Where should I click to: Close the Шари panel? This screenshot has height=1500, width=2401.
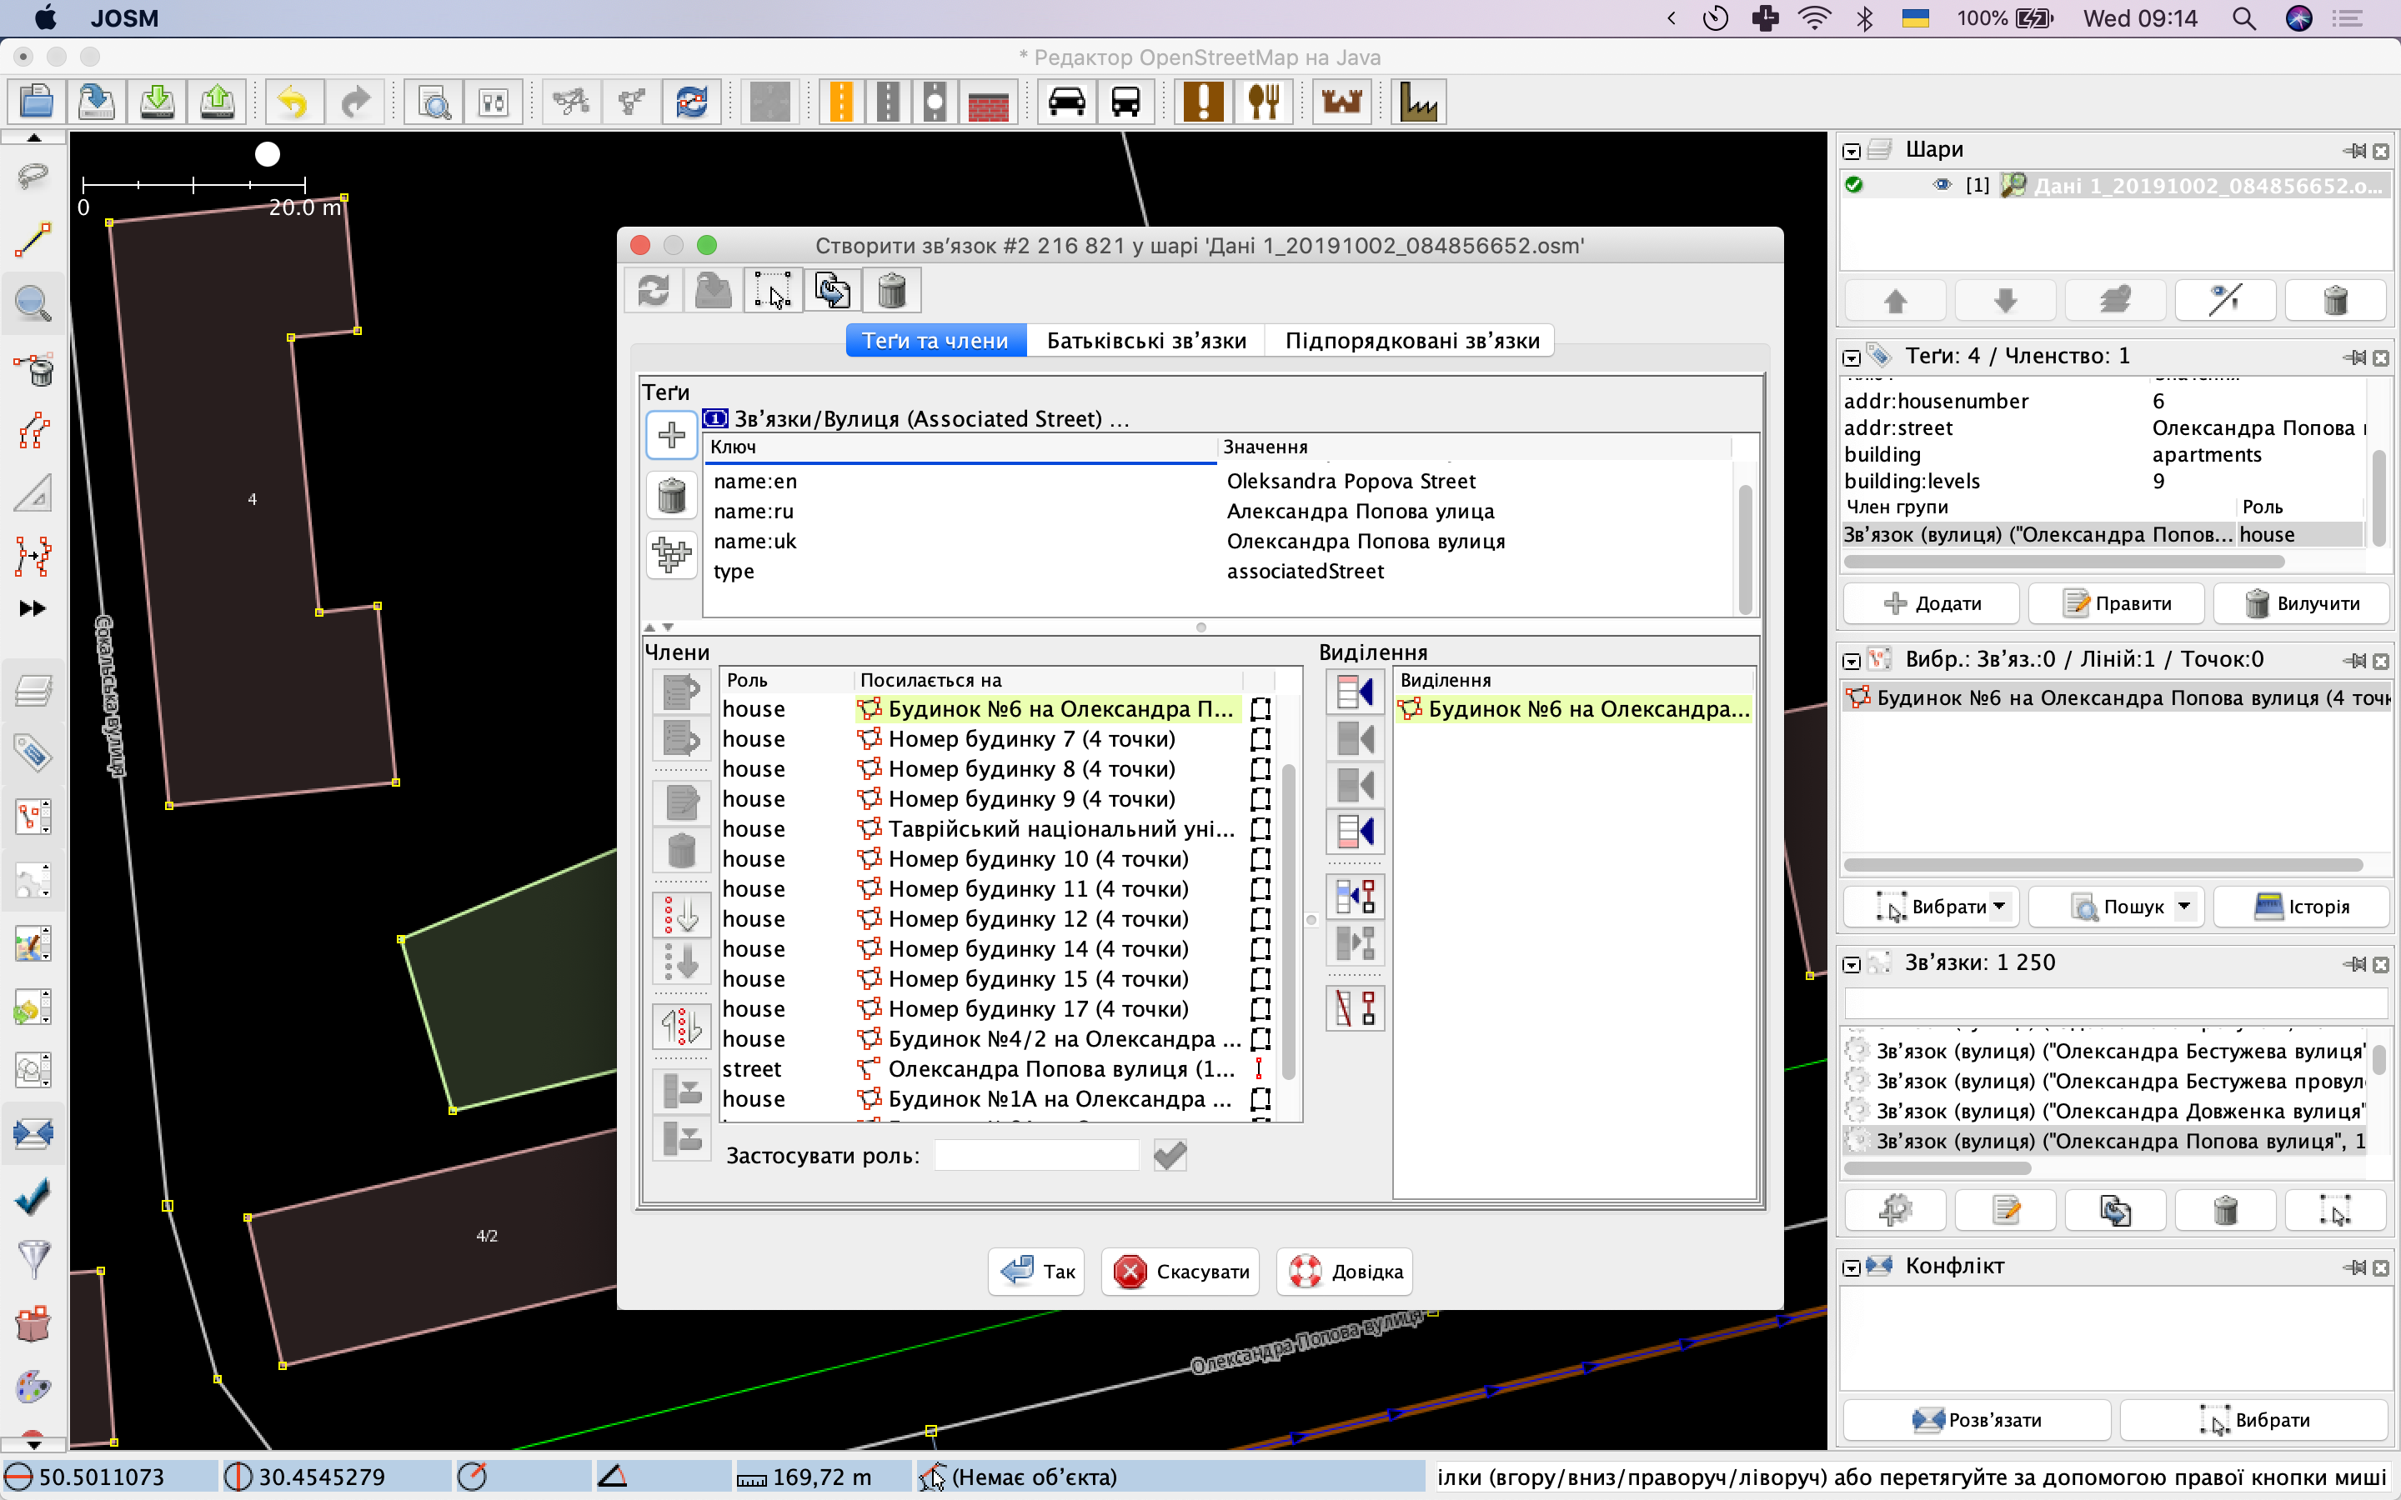click(2381, 151)
